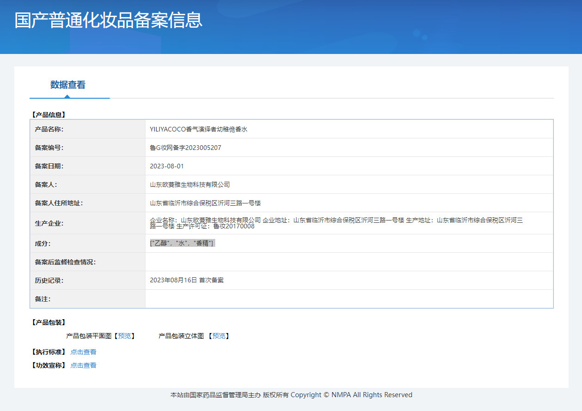Click the highlighted 成分 ingredients list
The width and height of the screenshot is (582, 411).
coord(182,243)
